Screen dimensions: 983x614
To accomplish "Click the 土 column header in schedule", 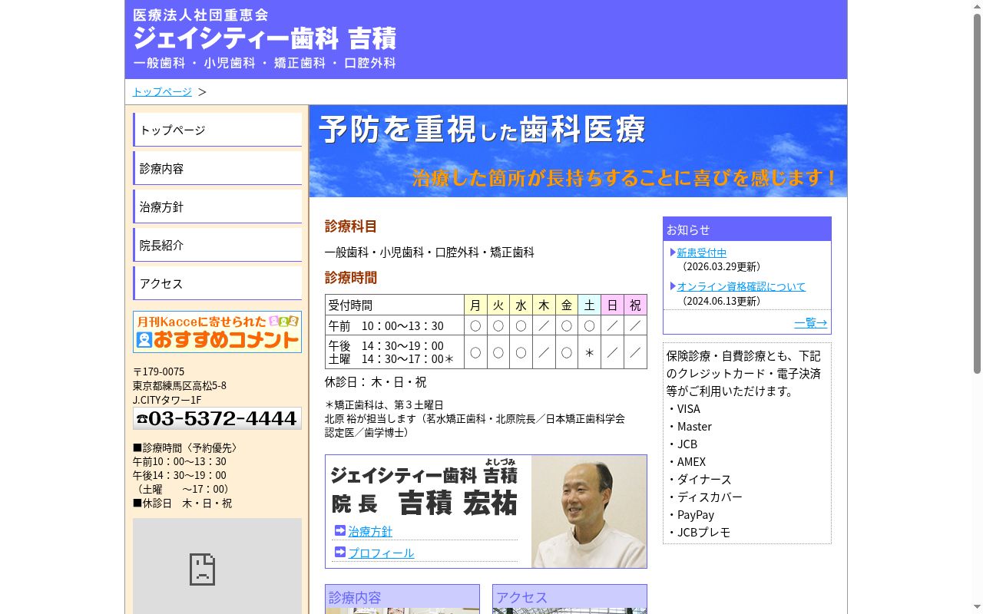I will click(x=589, y=305).
